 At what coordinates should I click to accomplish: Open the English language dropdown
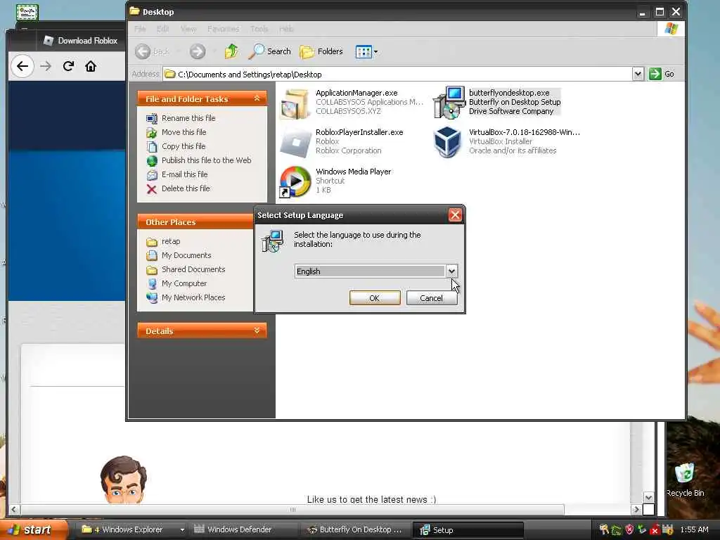tap(375, 271)
